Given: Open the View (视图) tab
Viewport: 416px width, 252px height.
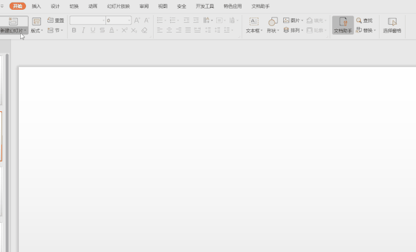Looking at the screenshot, I should pos(163,7).
